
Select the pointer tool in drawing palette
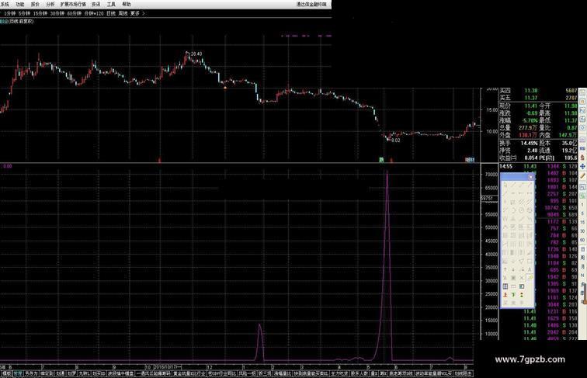pos(505,185)
